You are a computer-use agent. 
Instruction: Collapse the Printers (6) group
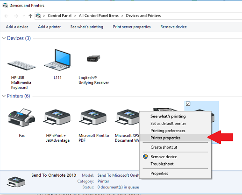[4, 96]
